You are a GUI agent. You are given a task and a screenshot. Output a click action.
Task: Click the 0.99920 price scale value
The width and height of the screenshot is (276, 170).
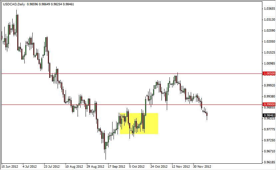coord(269,85)
